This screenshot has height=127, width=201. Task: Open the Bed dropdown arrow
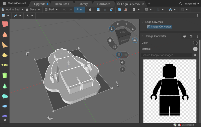[57, 10]
